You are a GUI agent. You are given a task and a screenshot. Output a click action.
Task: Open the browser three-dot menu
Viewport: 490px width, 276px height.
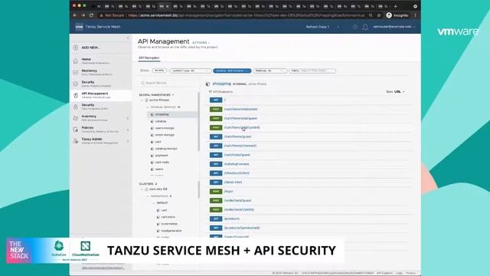(415, 15)
